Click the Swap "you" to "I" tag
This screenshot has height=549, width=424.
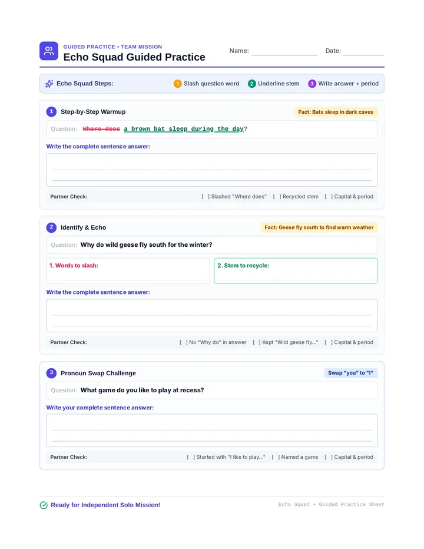350,373
